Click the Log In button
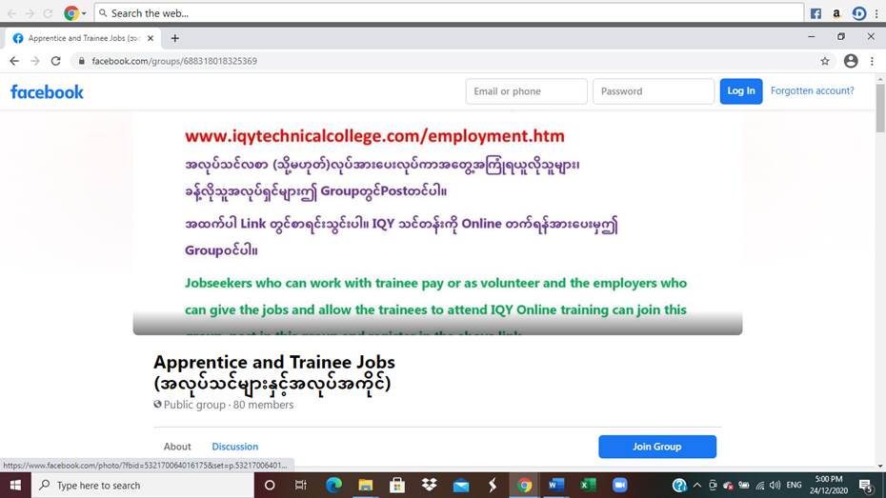This screenshot has width=886, height=498. [x=741, y=90]
